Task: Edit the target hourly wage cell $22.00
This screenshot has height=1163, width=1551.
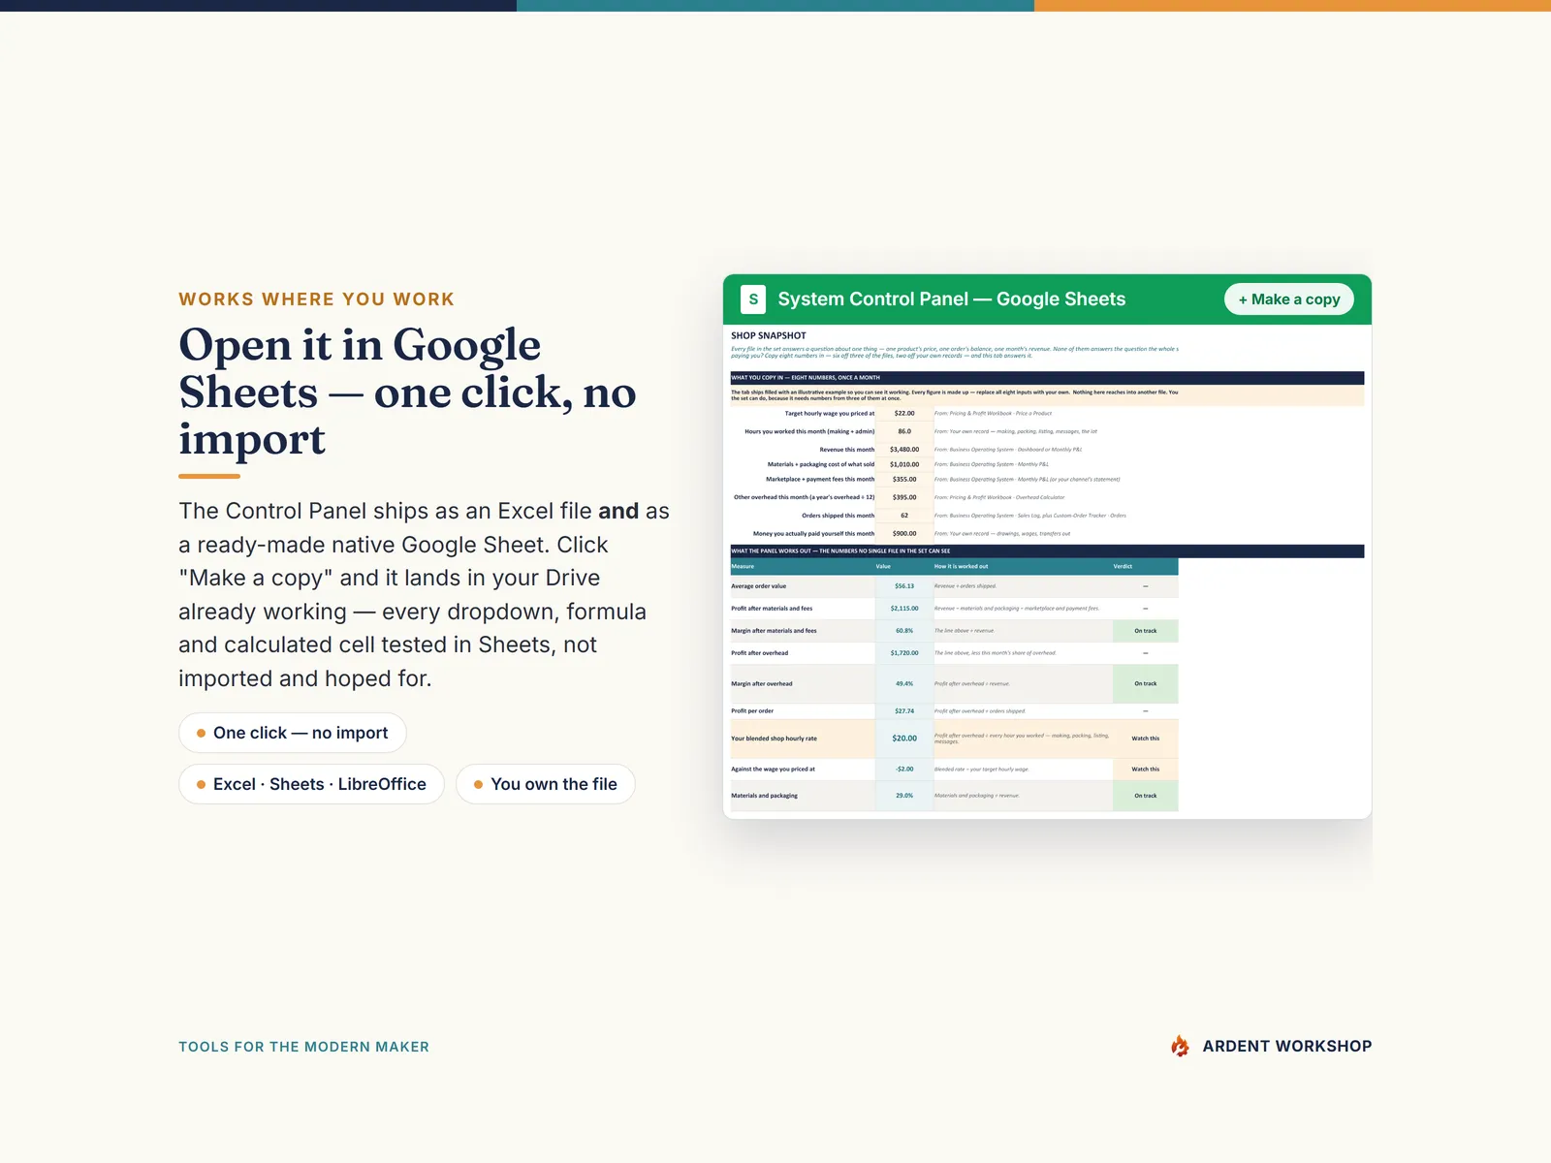Action: tap(904, 413)
